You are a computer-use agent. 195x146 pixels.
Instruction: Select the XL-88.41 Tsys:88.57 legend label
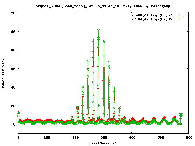tap(152, 15)
